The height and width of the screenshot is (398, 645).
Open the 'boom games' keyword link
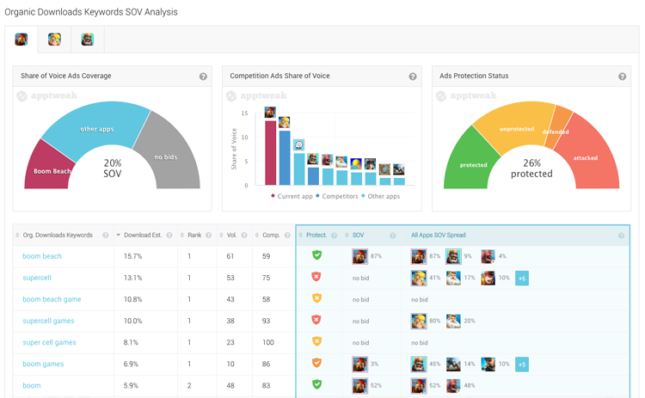point(43,364)
